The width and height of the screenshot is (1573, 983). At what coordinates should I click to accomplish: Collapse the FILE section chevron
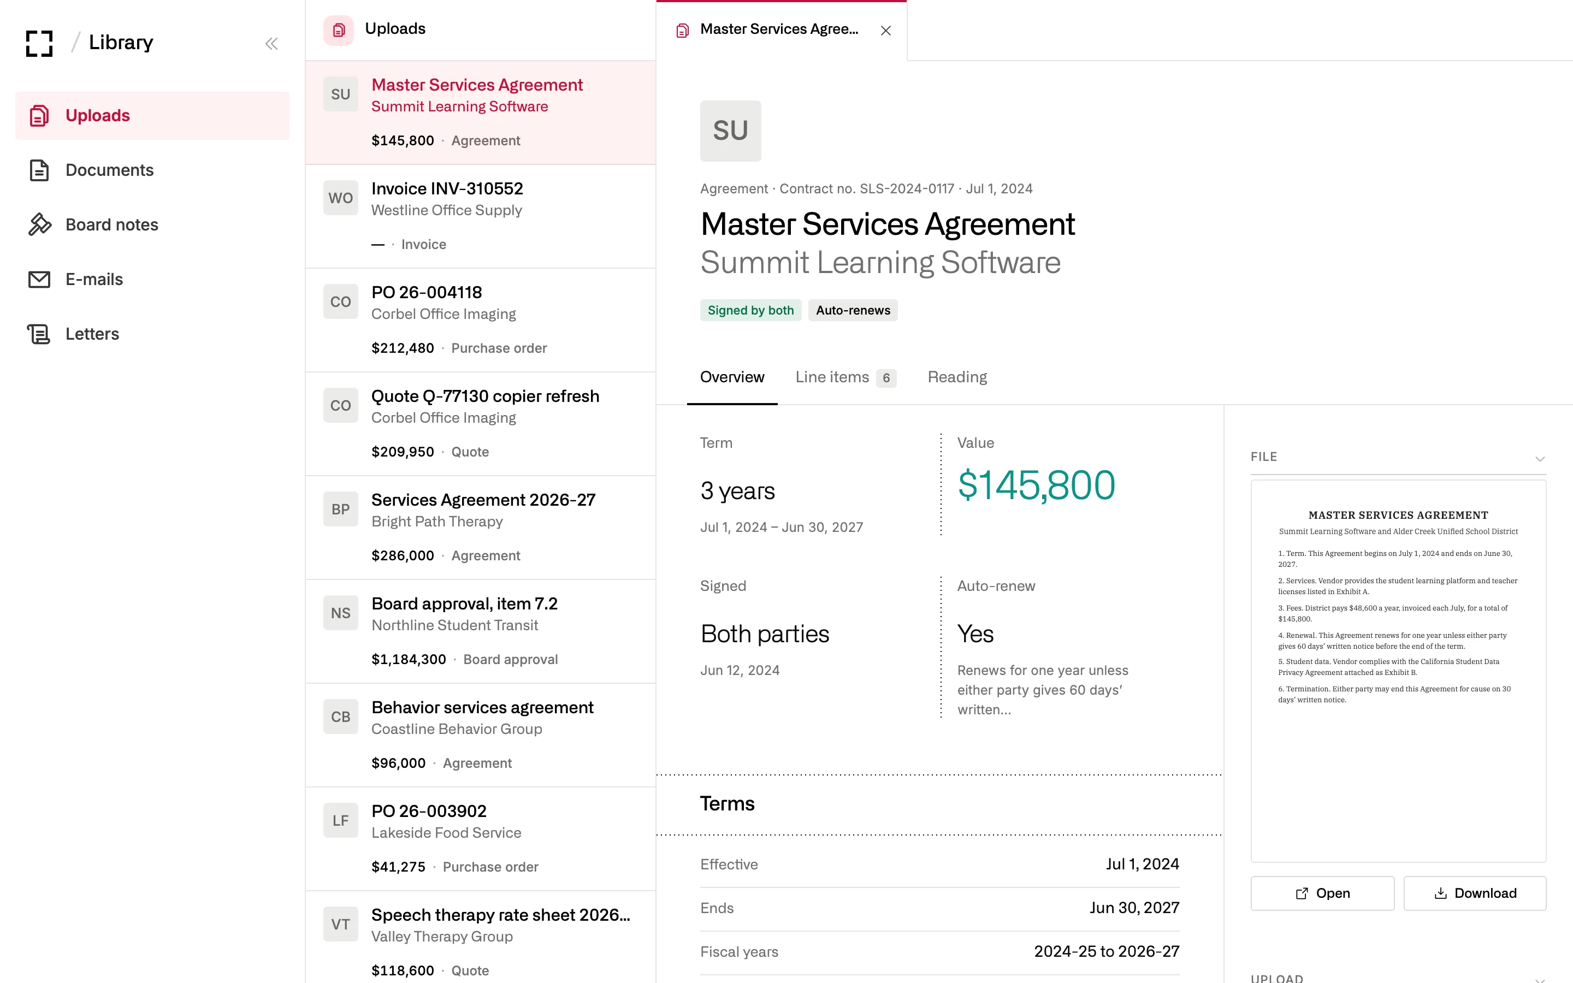1540,458
